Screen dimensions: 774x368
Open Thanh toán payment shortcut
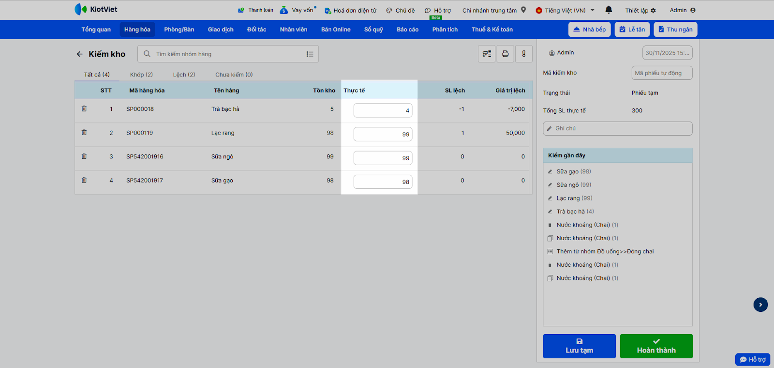pyautogui.click(x=255, y=10)
